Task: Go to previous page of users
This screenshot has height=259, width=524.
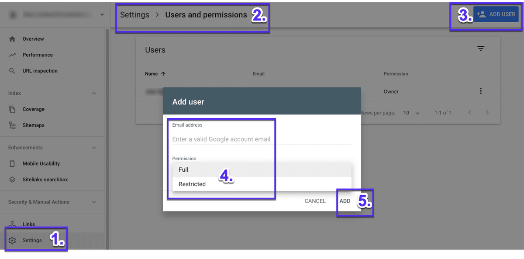Action: click(470, 113)
